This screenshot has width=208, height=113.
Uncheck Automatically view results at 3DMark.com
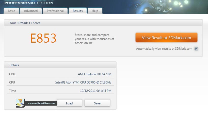[x=196, y=49]
